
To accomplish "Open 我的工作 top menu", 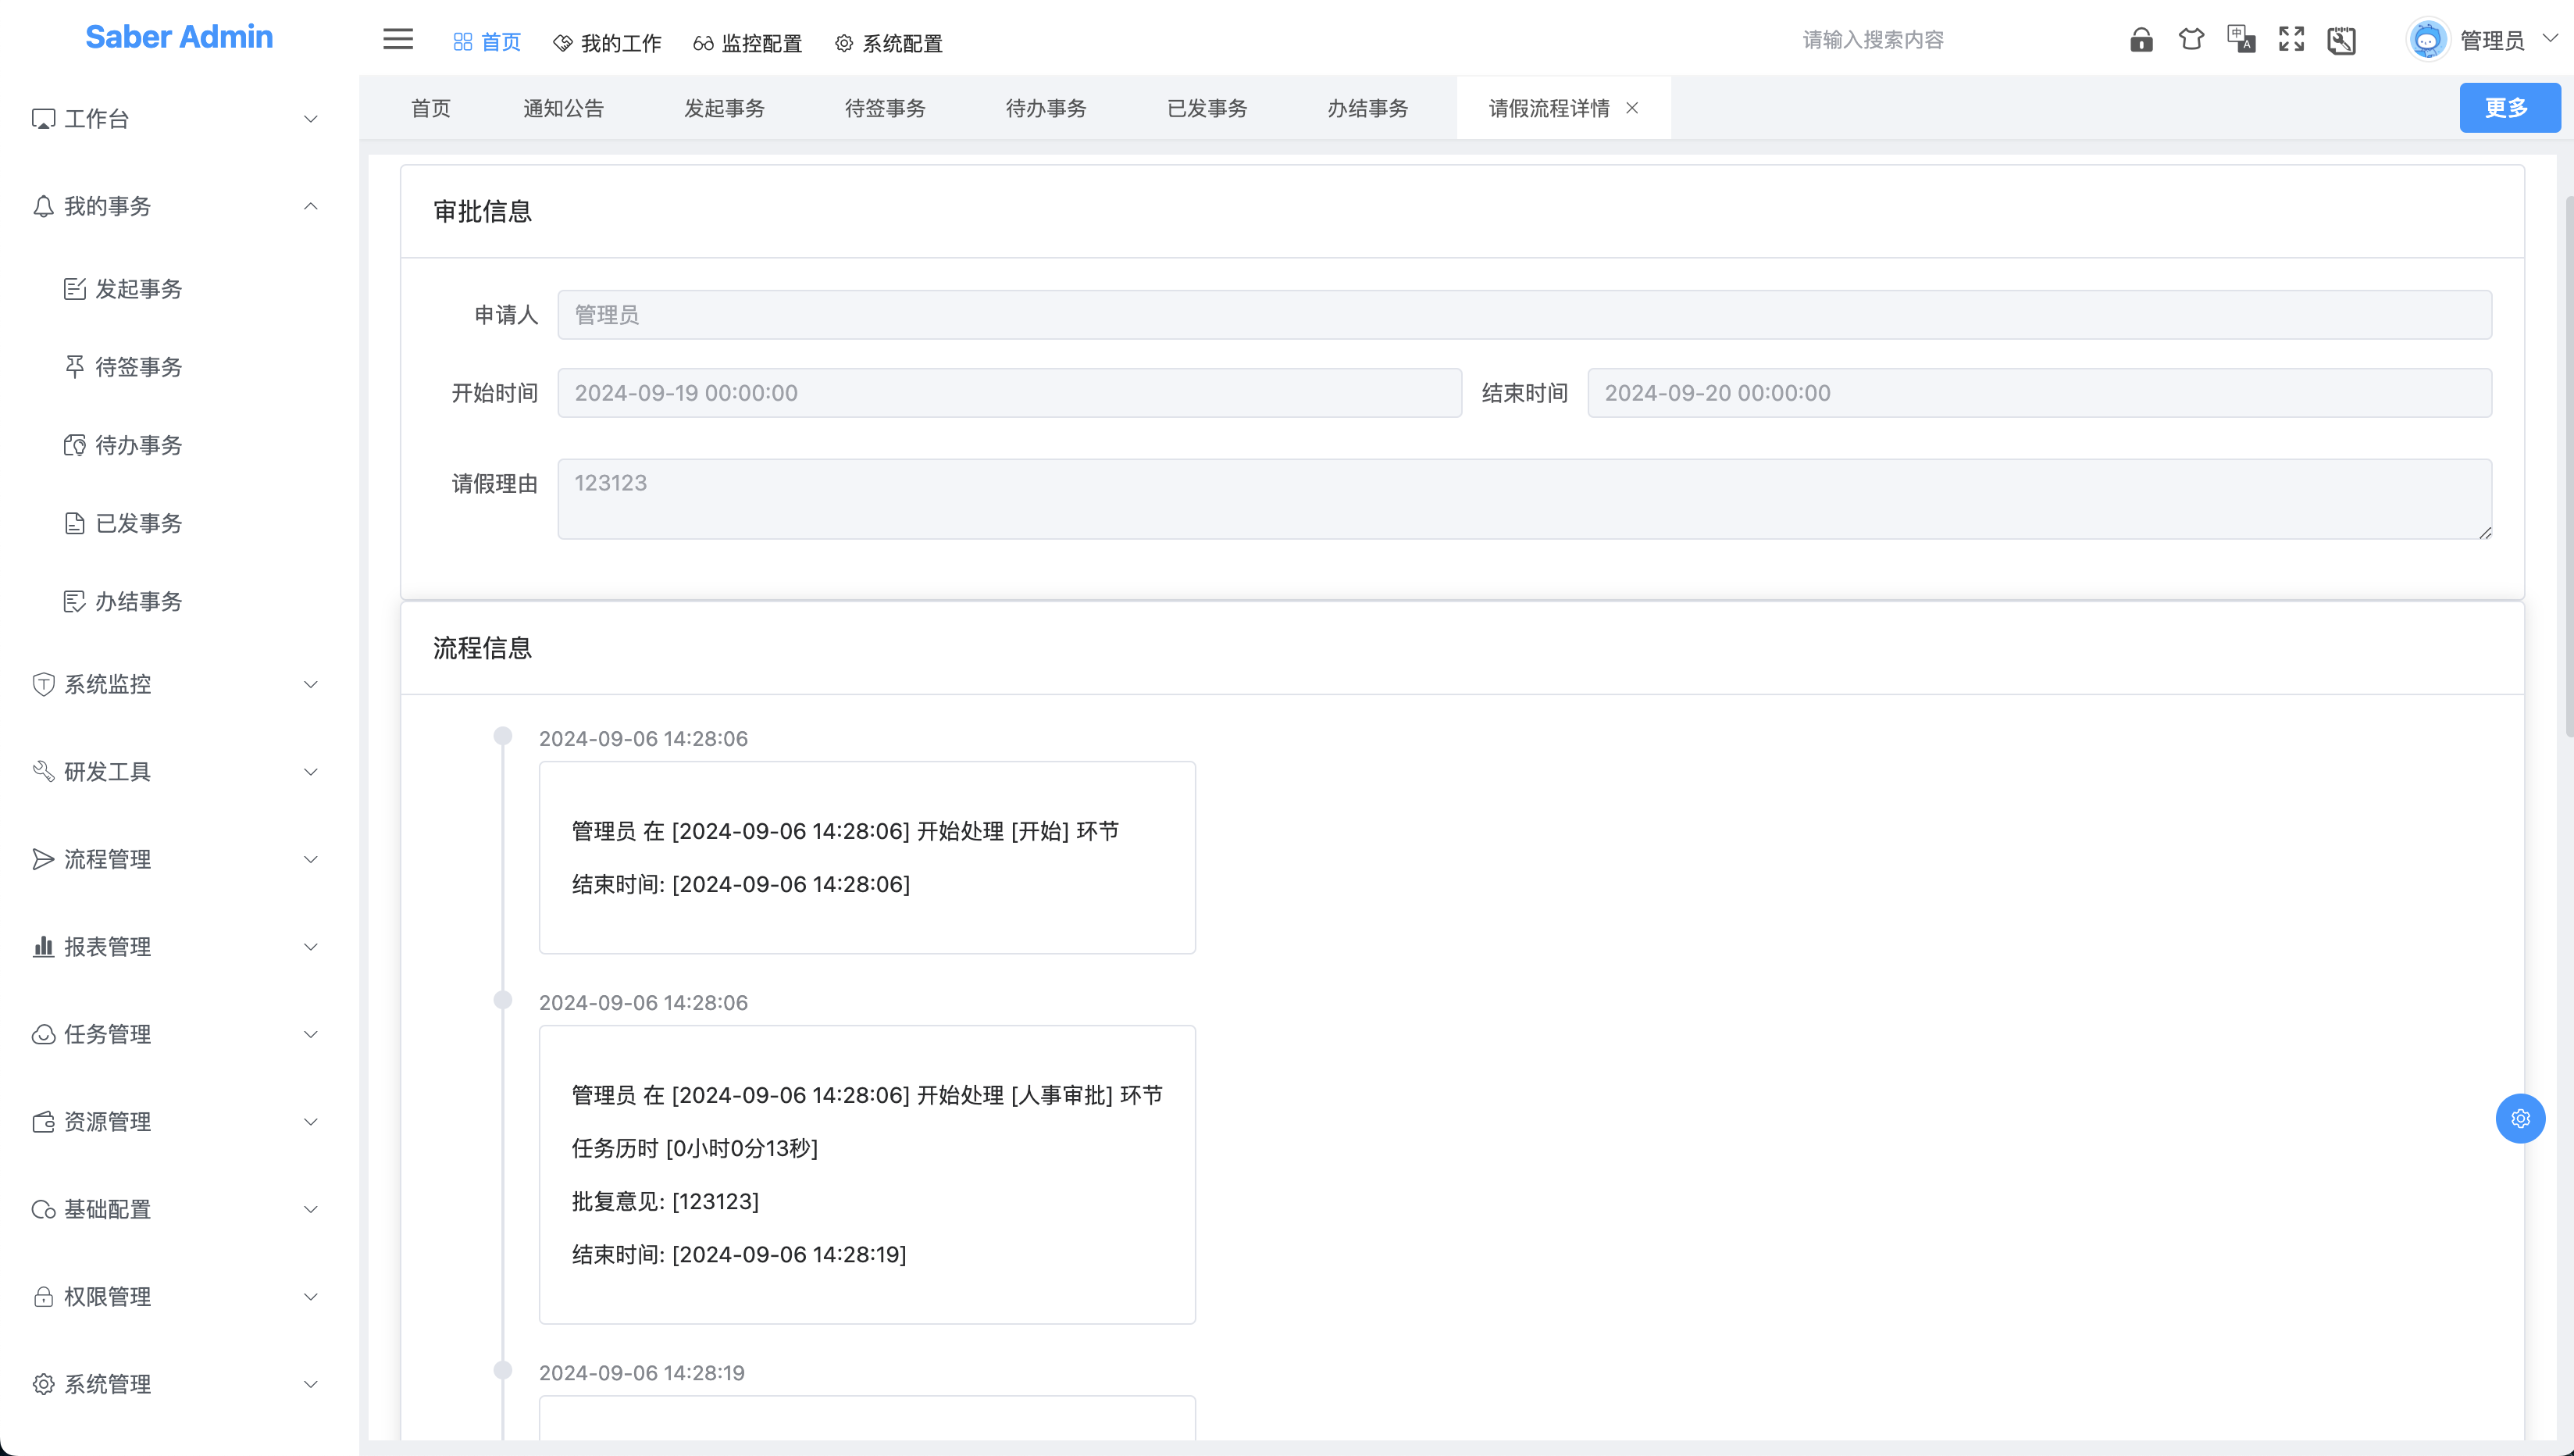I will click(607, 43).
